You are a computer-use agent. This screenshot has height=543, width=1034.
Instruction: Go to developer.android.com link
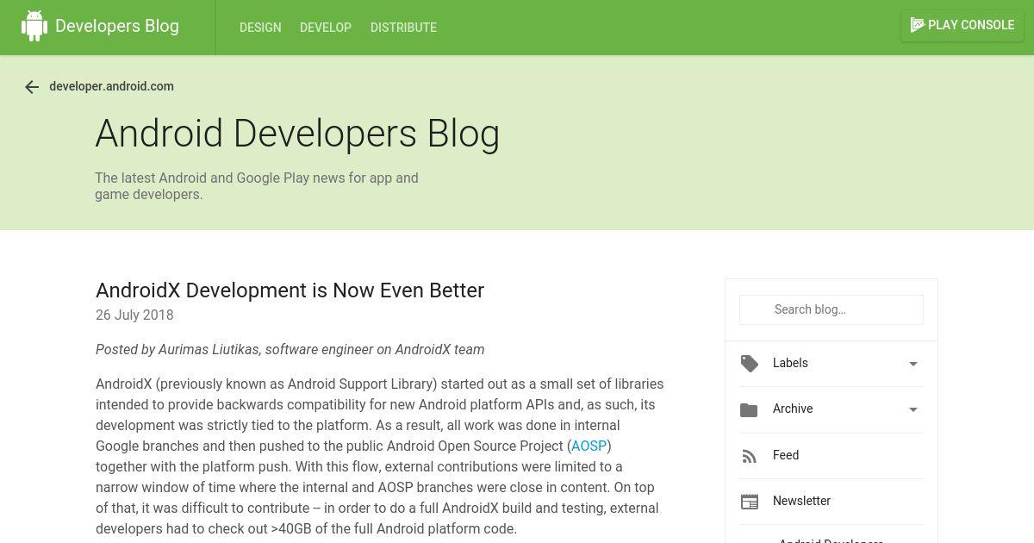112,86
